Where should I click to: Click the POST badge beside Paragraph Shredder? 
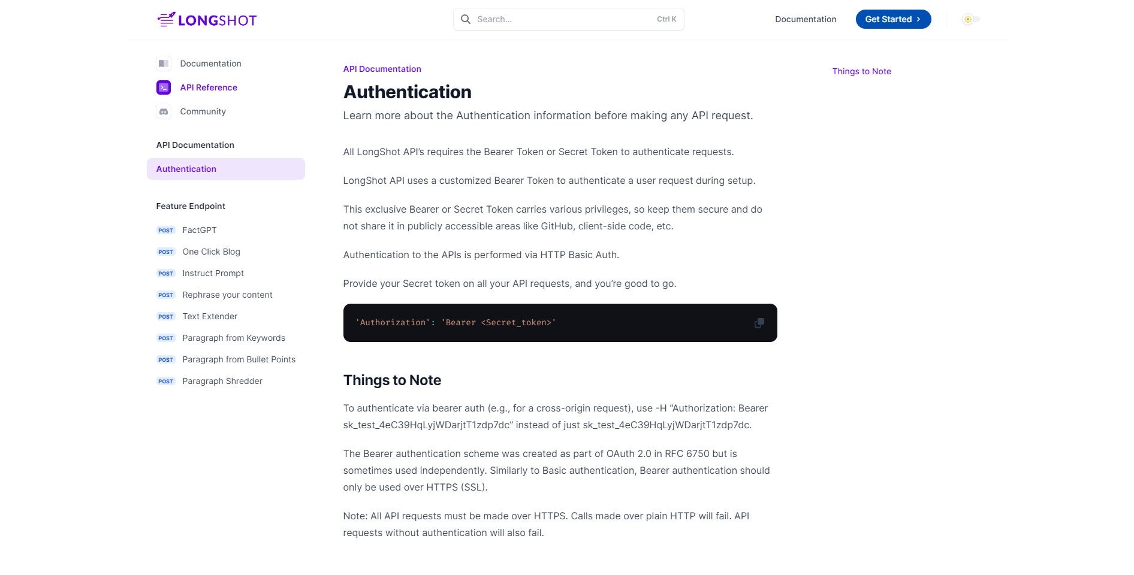click(165, 381)
